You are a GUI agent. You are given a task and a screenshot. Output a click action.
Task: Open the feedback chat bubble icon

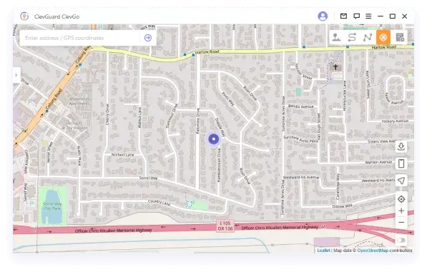[356, 16]
